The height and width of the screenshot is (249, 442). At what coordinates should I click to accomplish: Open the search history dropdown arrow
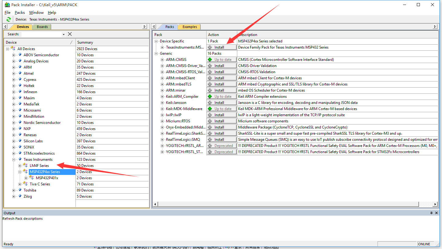[64, 34]
